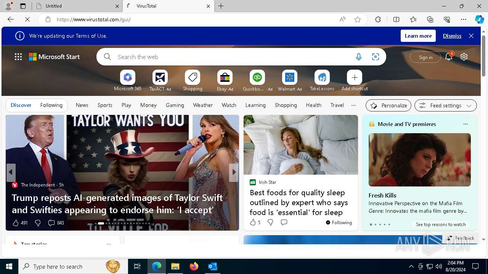Click the browser address bar URL
The image size is (488, 274).
coord(94,19)
